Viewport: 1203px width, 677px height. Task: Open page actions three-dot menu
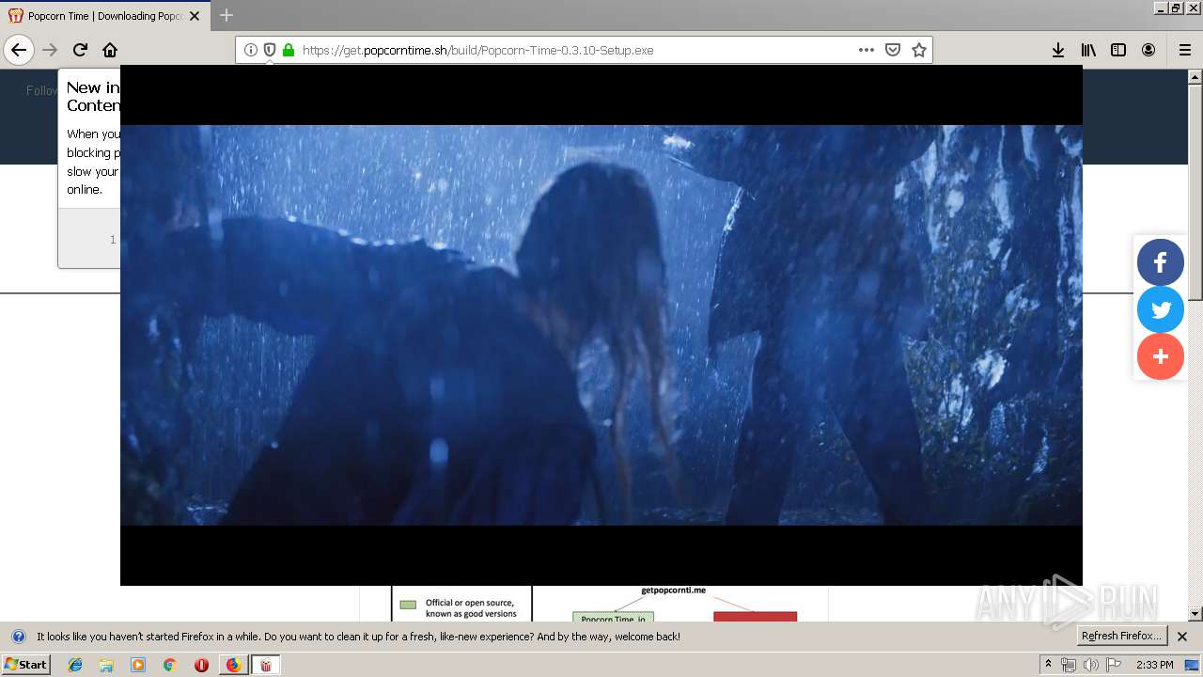[867, 50]
